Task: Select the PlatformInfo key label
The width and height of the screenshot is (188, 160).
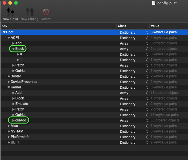Action: [20, 137]
